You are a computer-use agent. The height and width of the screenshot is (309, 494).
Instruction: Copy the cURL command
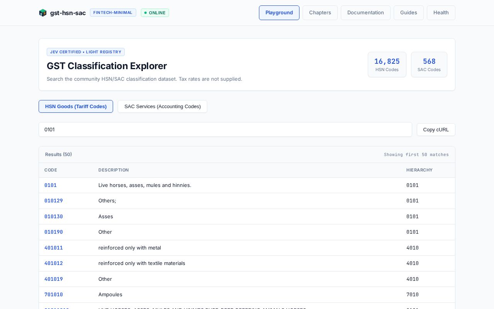coord(436,129)
